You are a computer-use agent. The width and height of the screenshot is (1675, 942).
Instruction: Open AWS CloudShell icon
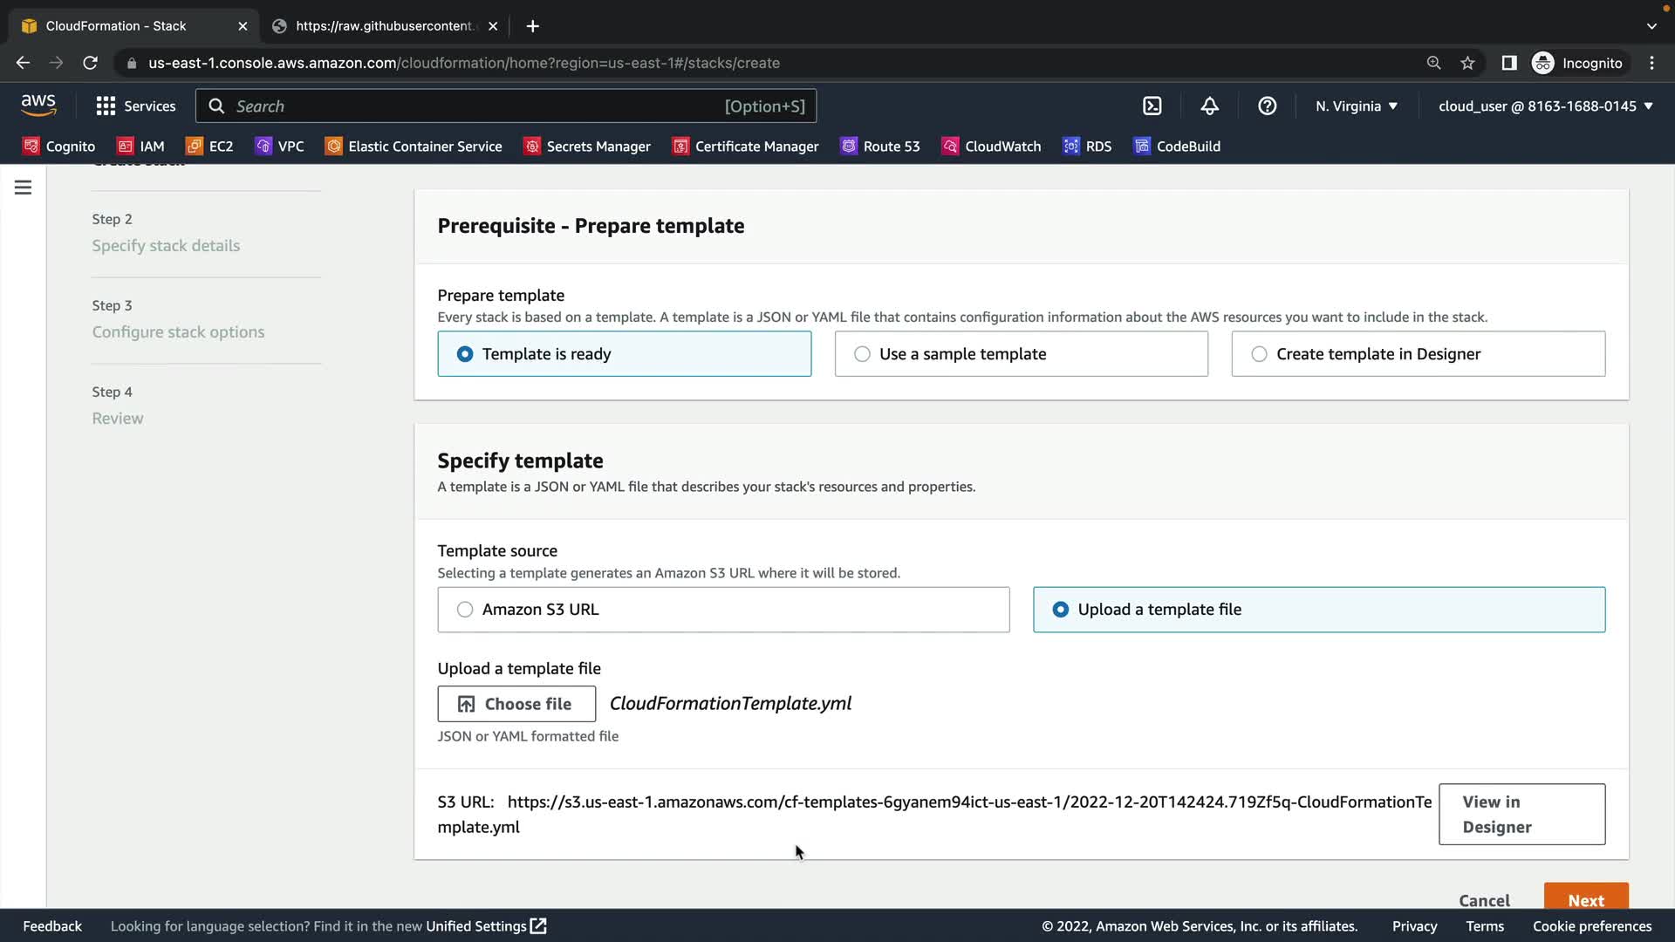[x=1152, y=106]
